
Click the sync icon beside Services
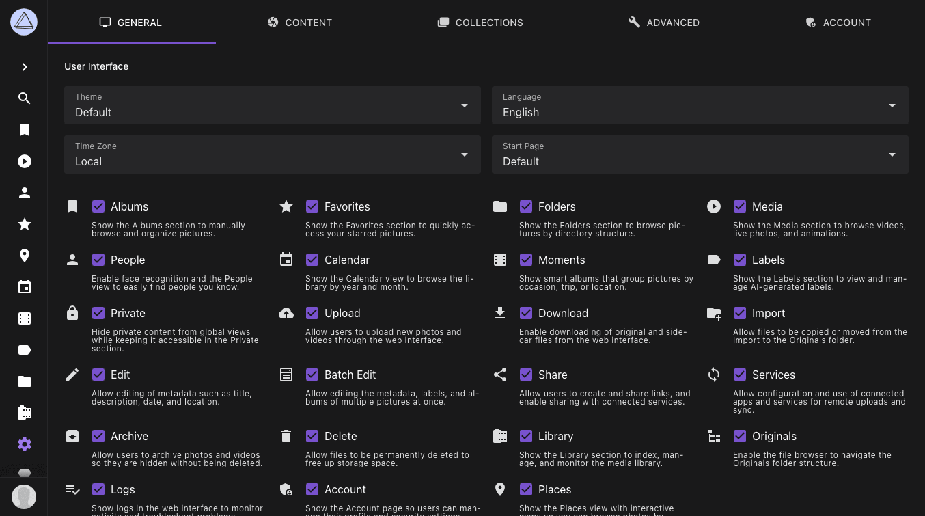(714, 375)
